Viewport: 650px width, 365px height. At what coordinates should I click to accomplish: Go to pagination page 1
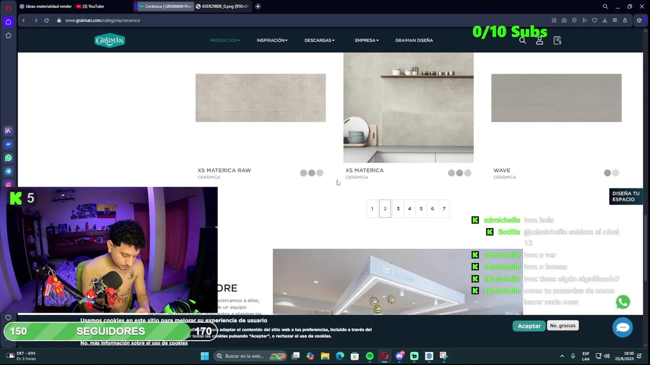(x=372, y=209)
